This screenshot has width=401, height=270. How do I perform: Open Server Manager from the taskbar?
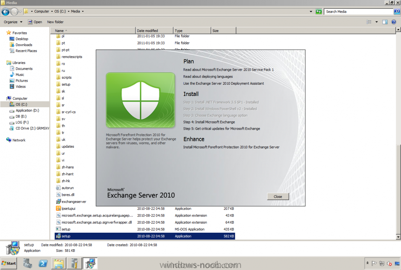click(x=27, y=263)
